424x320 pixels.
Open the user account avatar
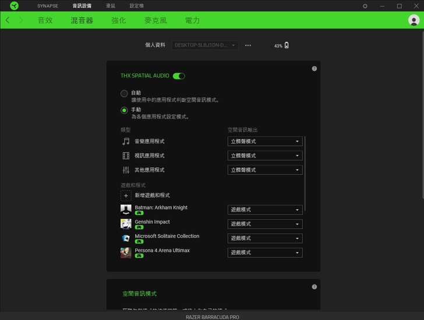(x=414, y=20)
